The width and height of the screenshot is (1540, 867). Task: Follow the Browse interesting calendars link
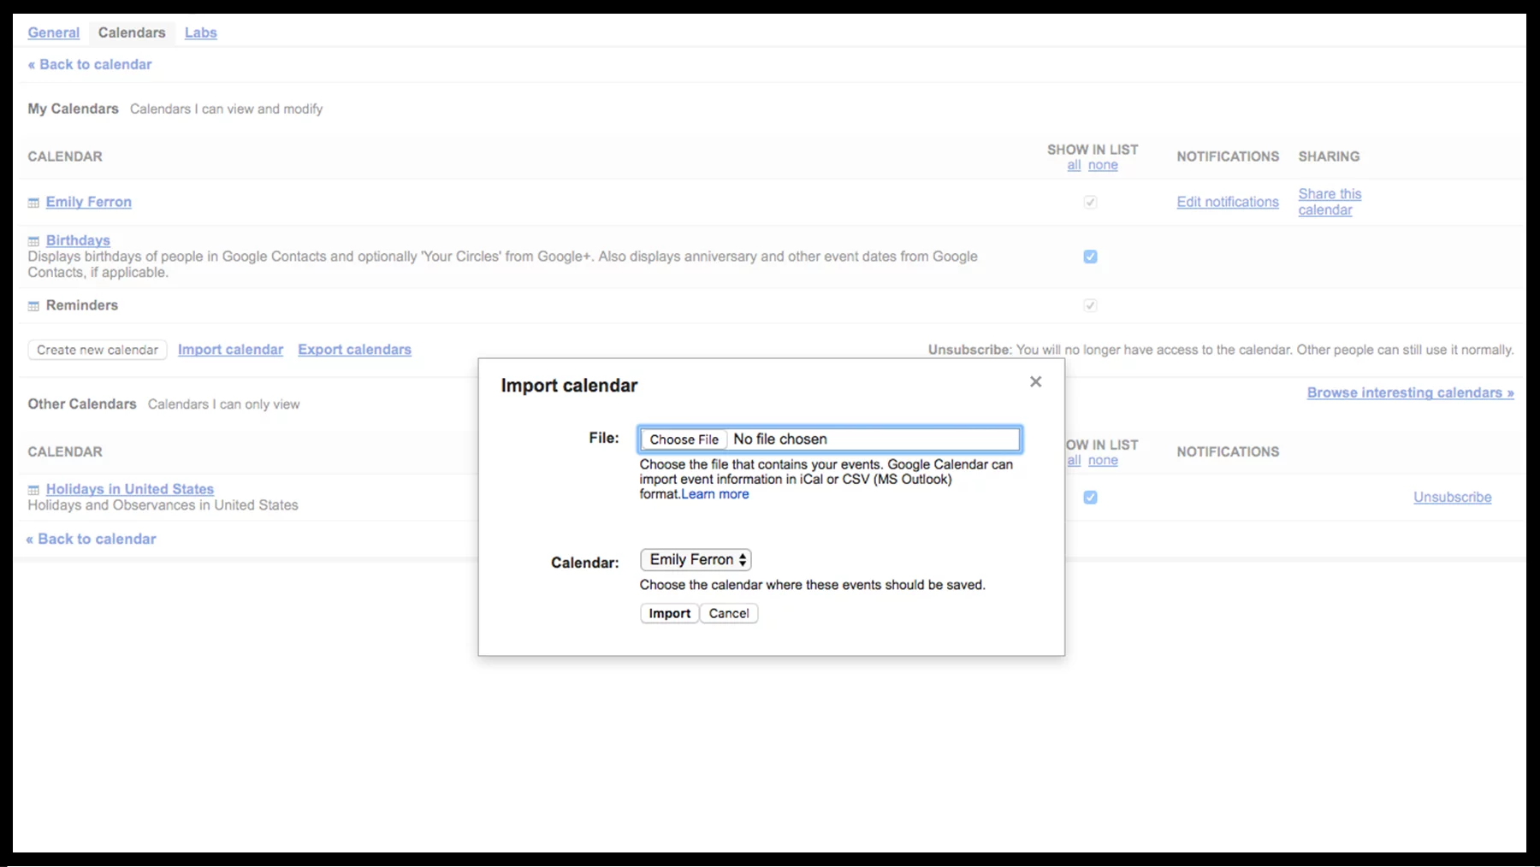1410,392
